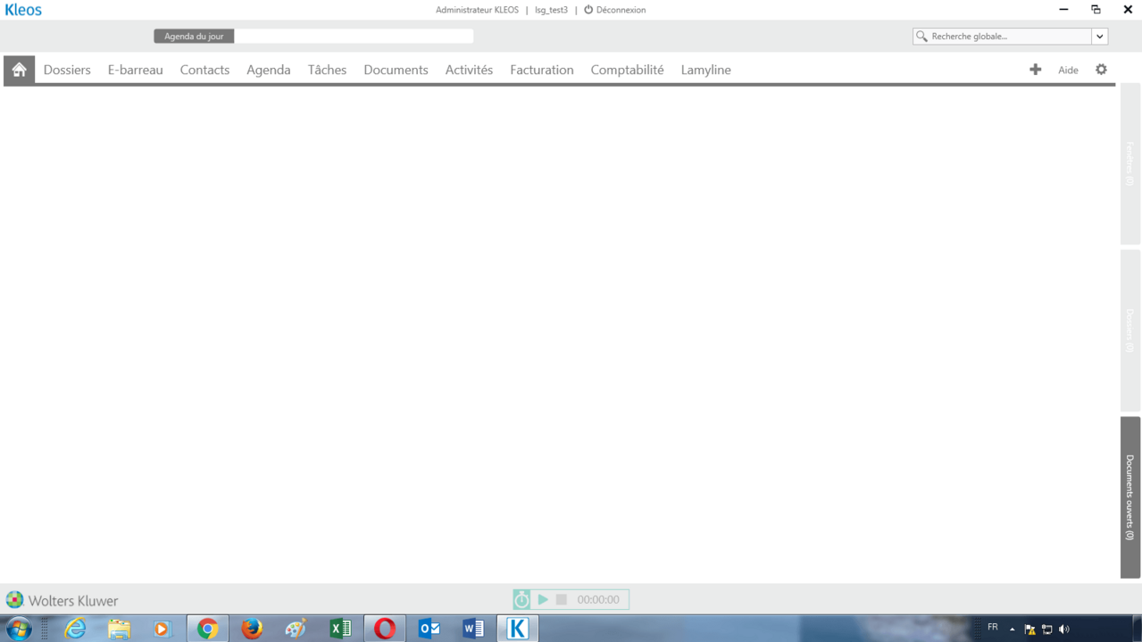Viewport: 1142px width, 642px height.
Task: Click the plus icon to add new item
Action: 1035,70
